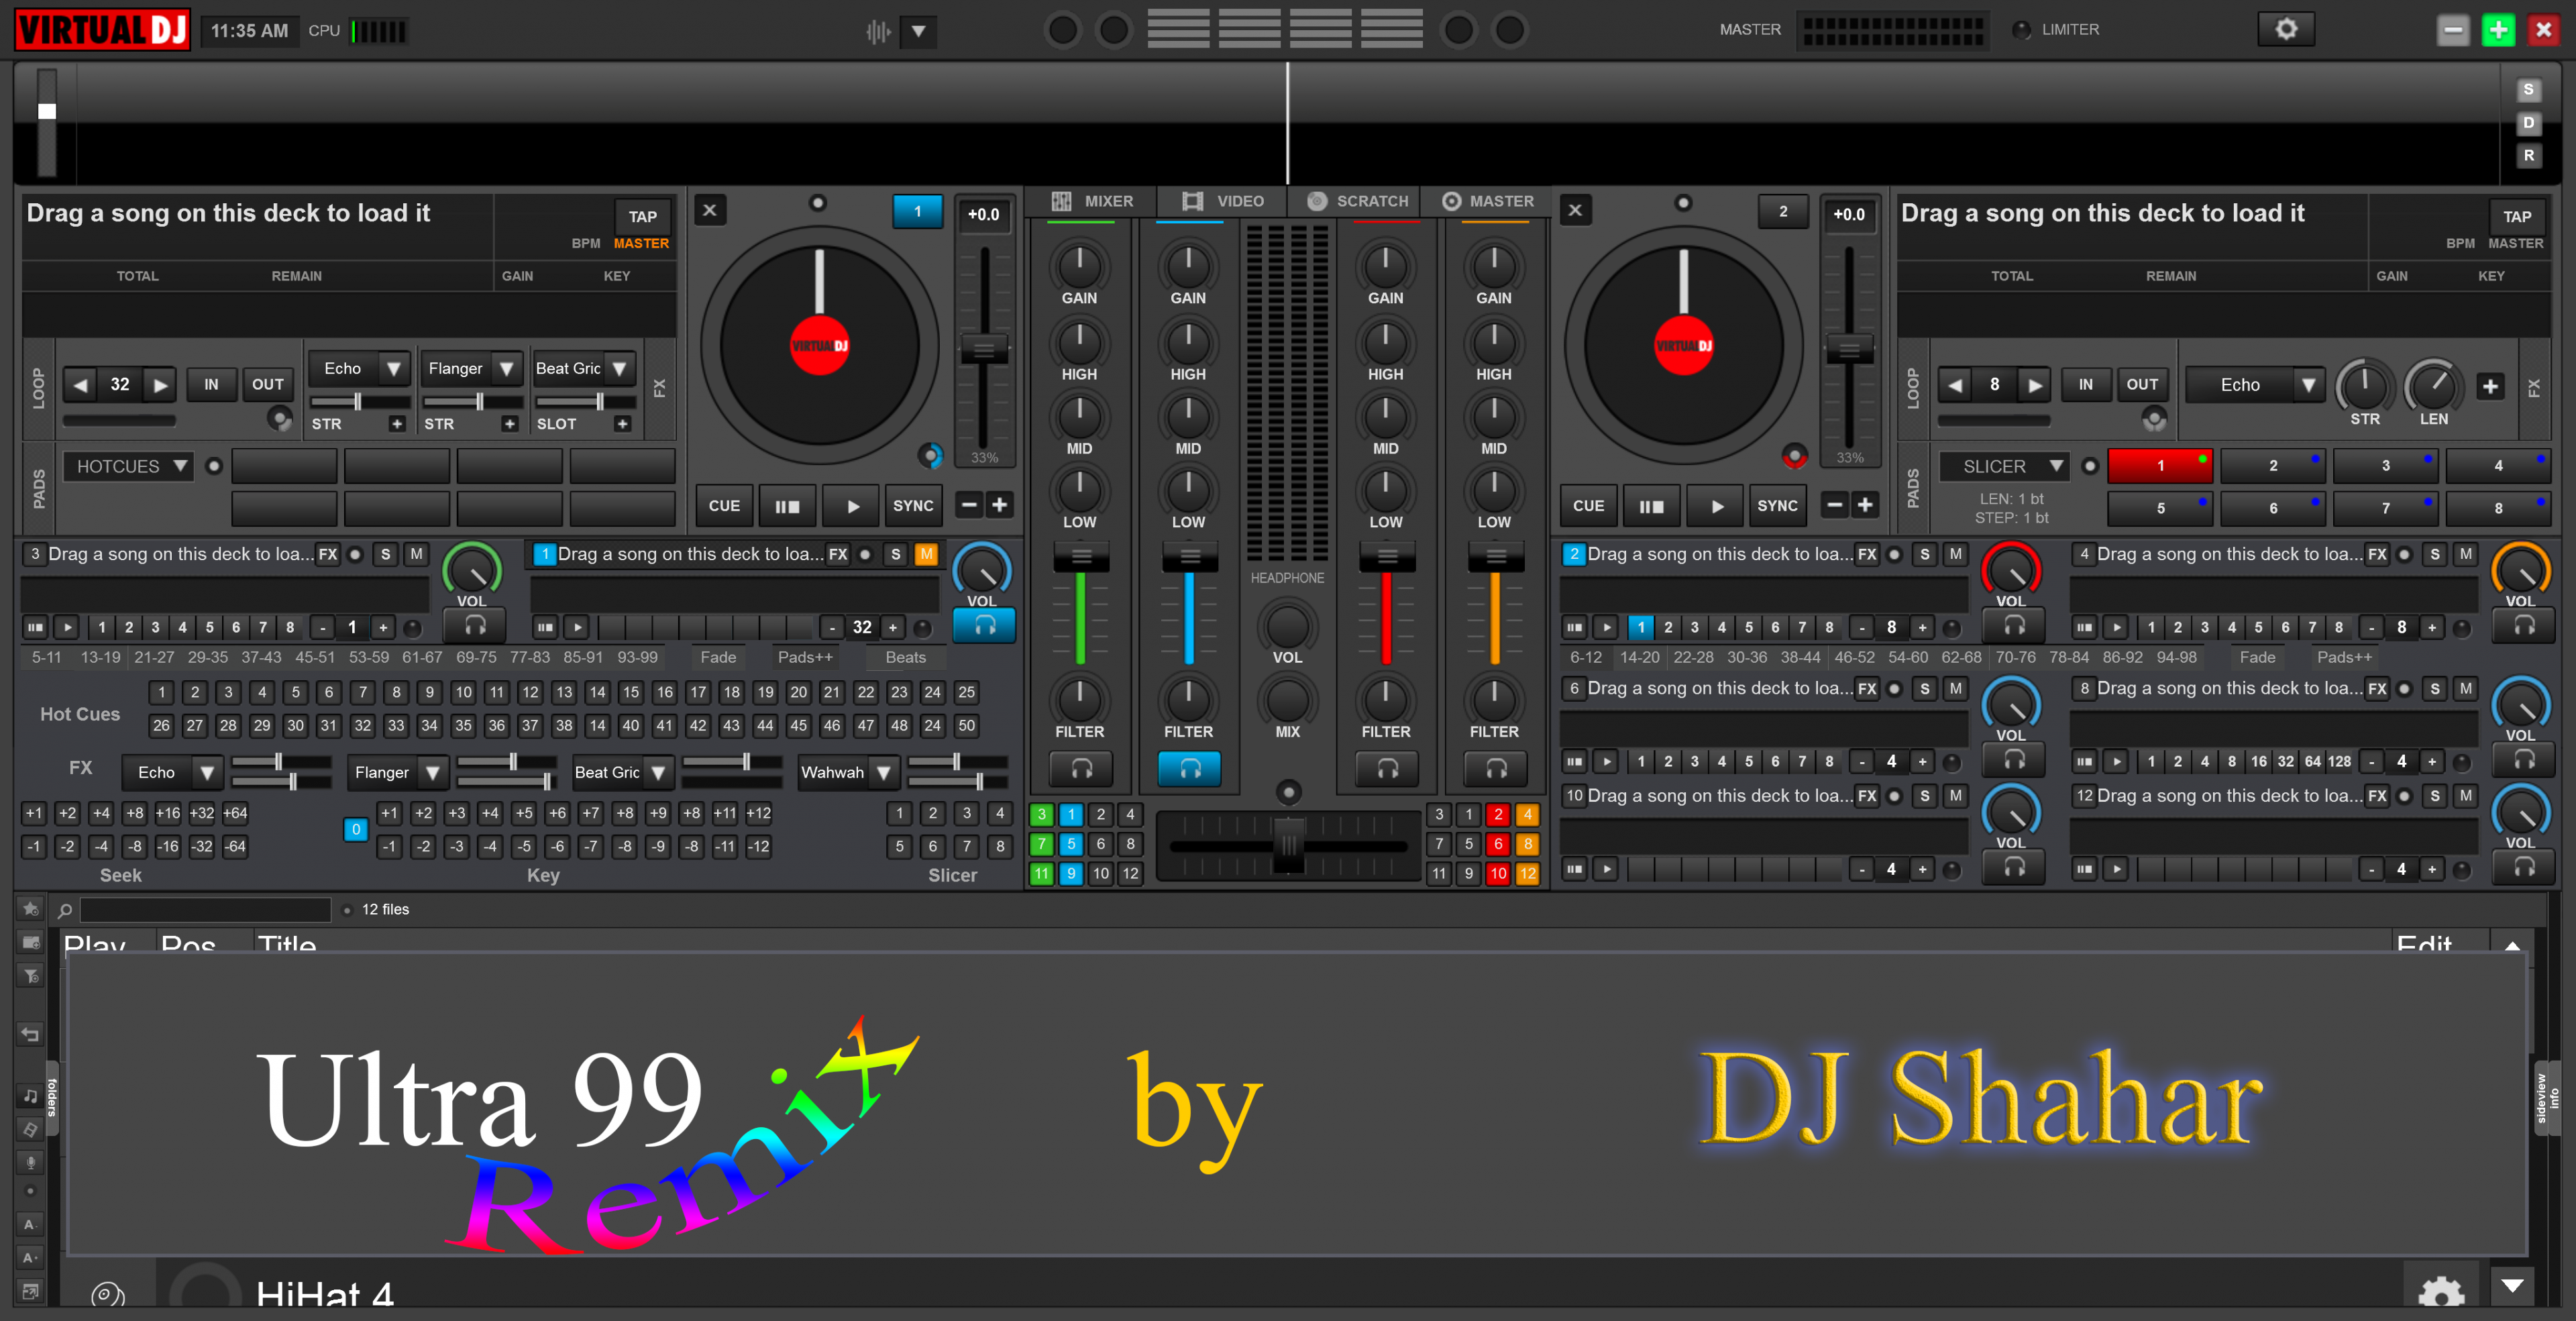Play the left deck
The width and height of the screenshot is (2576, 1321).
[x=852, y=506]
